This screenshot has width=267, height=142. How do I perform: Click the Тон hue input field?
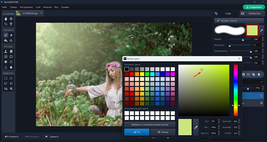[x=213, y=121]
